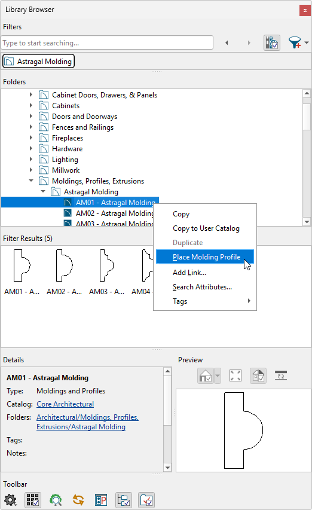This screenshot has height=510, width=312.
Task: Toggle the library catalog filter button
Action: click(272, 42)
